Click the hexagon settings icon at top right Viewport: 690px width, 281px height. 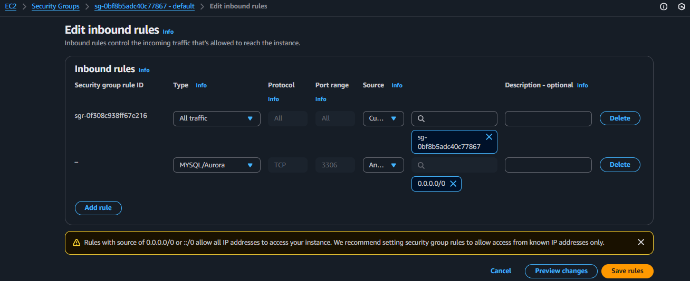pyautogui.click(x=681, y=6)
